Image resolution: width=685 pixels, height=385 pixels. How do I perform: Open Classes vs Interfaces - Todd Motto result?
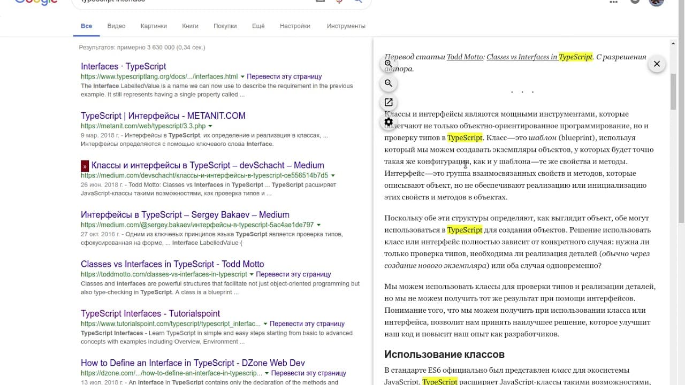pos(172,264)
